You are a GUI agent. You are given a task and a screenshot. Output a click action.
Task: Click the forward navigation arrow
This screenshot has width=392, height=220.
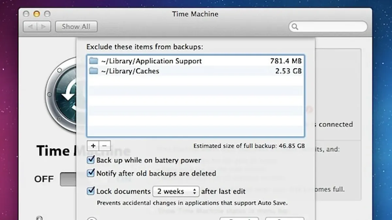(x=44, y=27)
